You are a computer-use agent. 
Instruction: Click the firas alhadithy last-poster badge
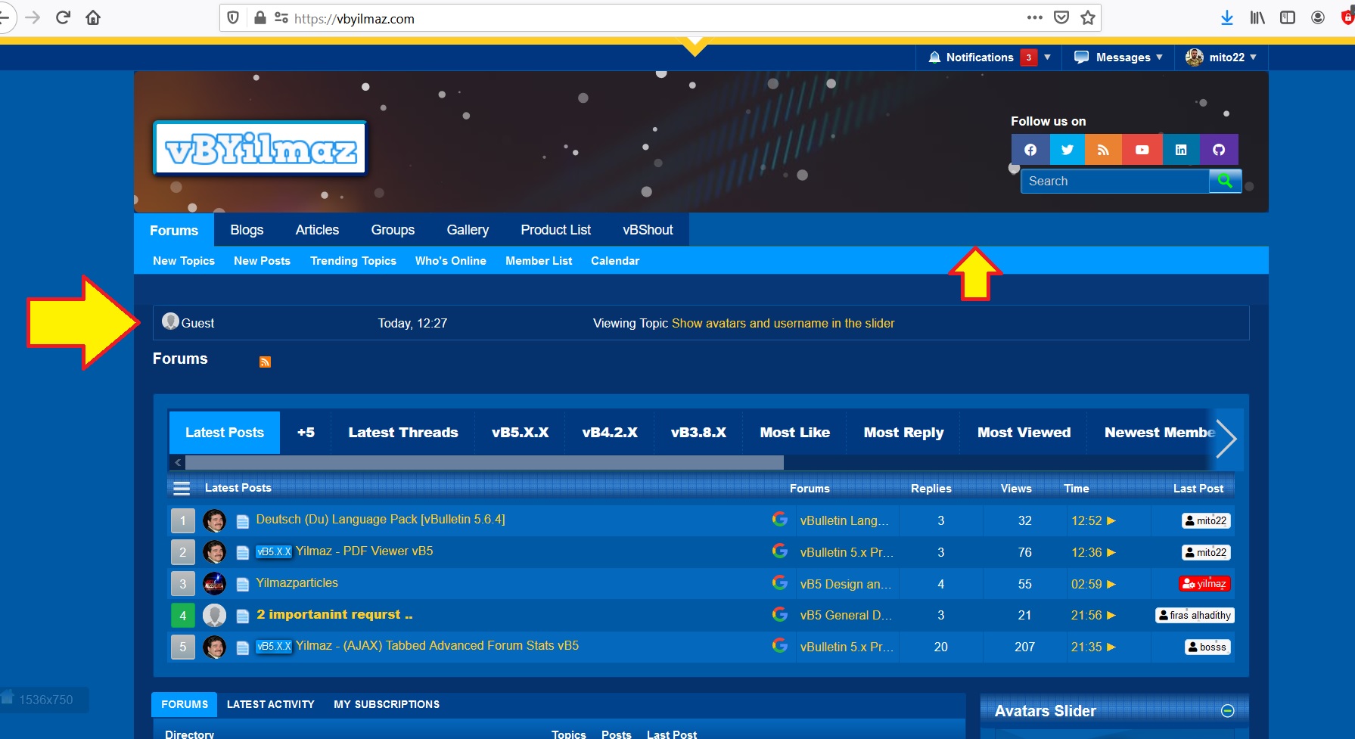[x=1195, y=615]
